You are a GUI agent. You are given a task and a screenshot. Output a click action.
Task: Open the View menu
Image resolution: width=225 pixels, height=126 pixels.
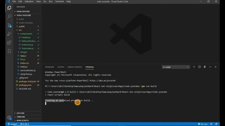(38, 1)
